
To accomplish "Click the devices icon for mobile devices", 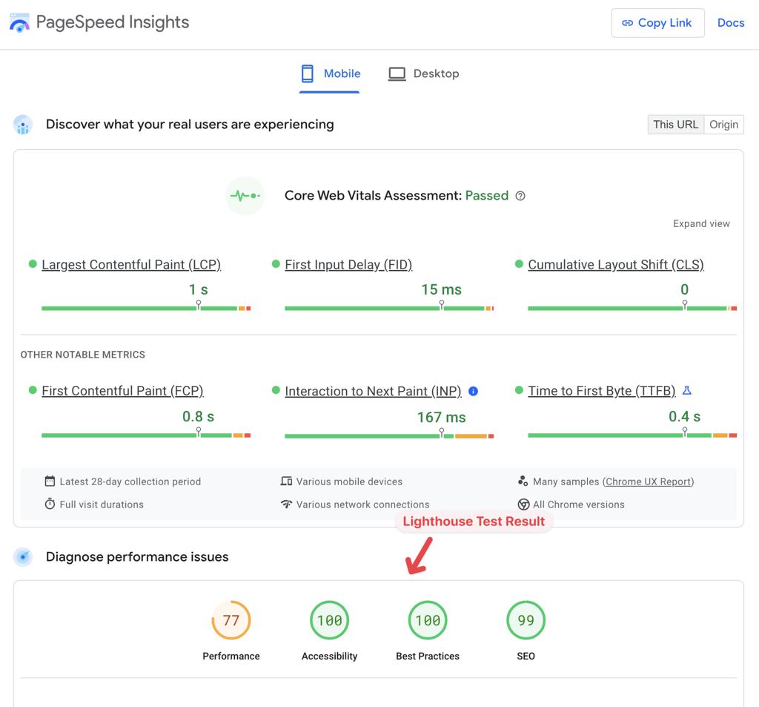I will click(286, 481).
